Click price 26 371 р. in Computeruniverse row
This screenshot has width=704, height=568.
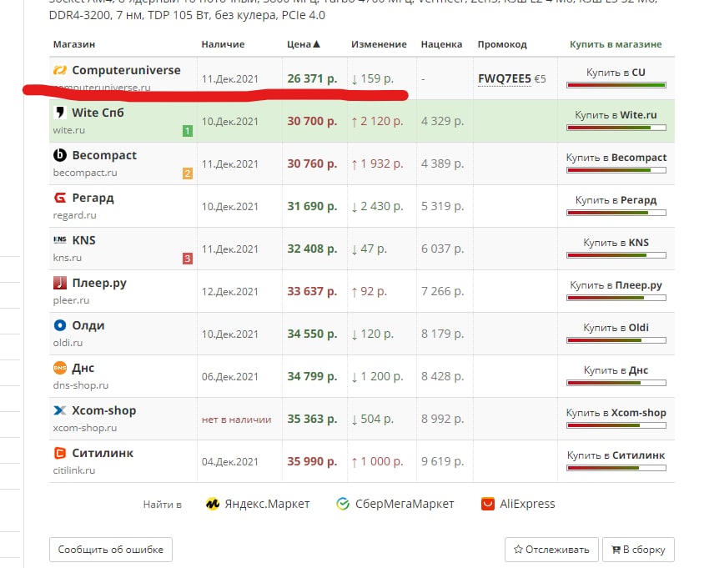tap(312, 78)
